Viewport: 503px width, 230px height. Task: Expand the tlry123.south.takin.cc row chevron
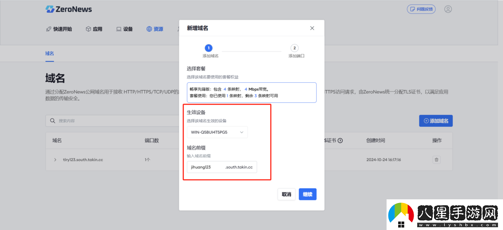point(55,160)
